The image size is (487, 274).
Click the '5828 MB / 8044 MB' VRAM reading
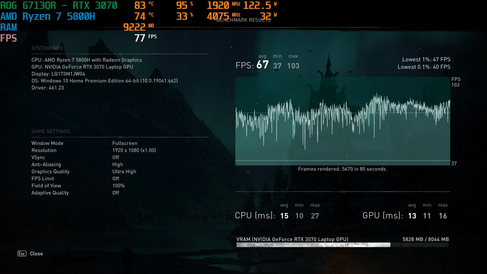[x=426, y=239]
